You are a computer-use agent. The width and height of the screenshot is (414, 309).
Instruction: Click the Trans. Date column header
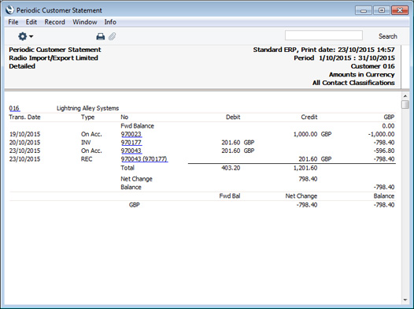[24, 117]
